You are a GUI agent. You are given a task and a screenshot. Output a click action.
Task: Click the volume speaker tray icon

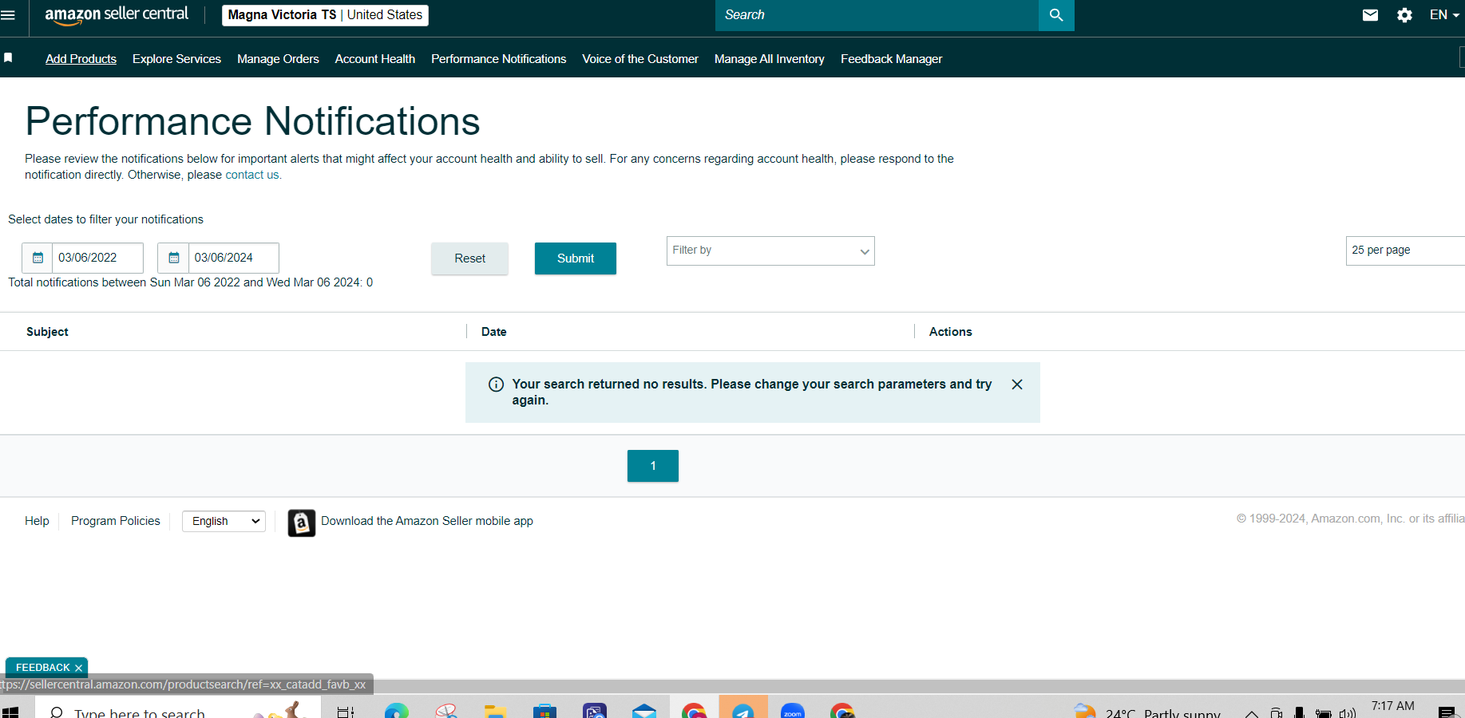pos(1348,713)
